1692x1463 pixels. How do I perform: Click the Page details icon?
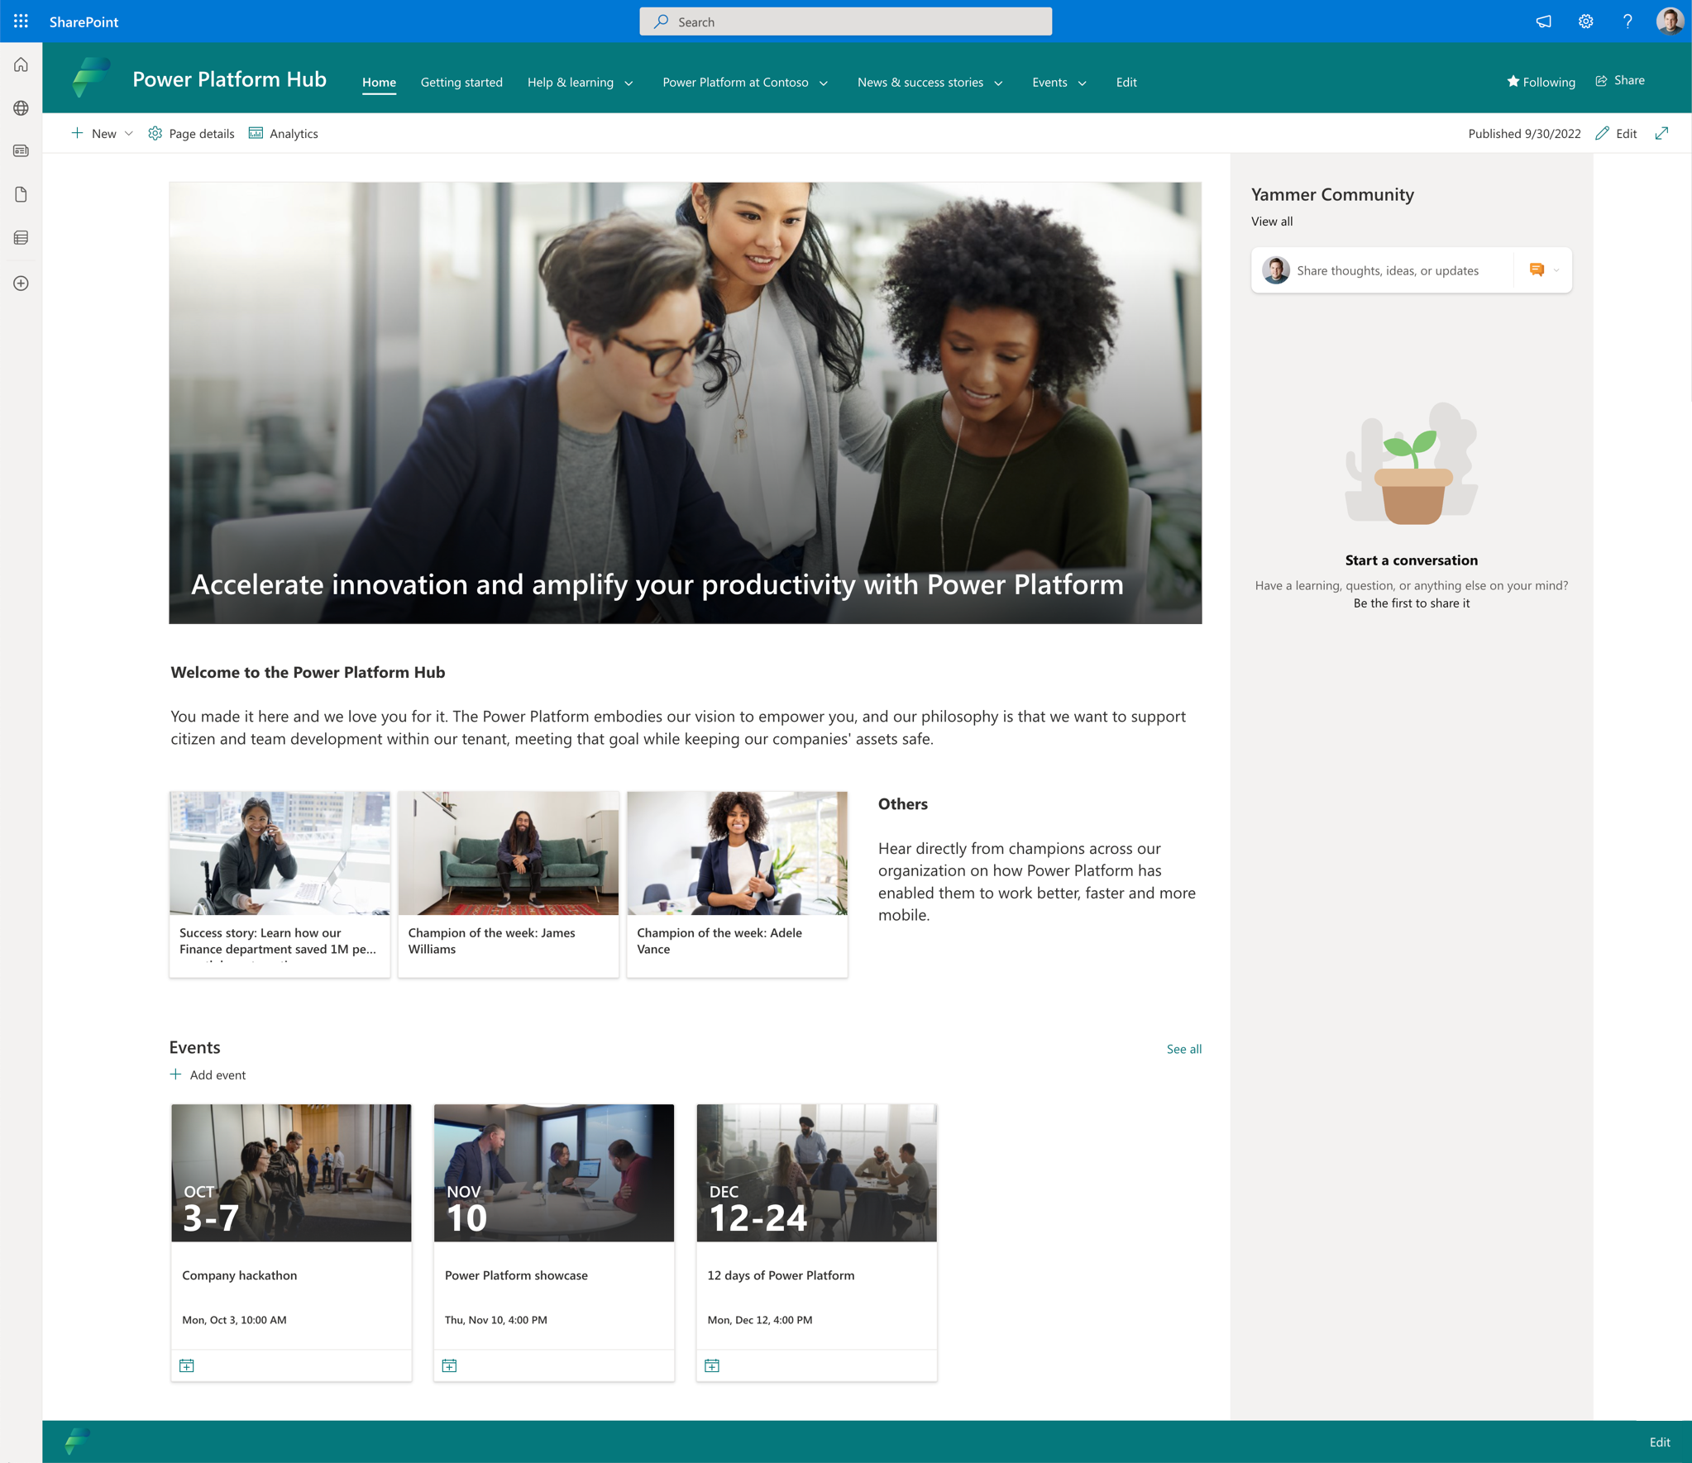(x=155, y=132)
